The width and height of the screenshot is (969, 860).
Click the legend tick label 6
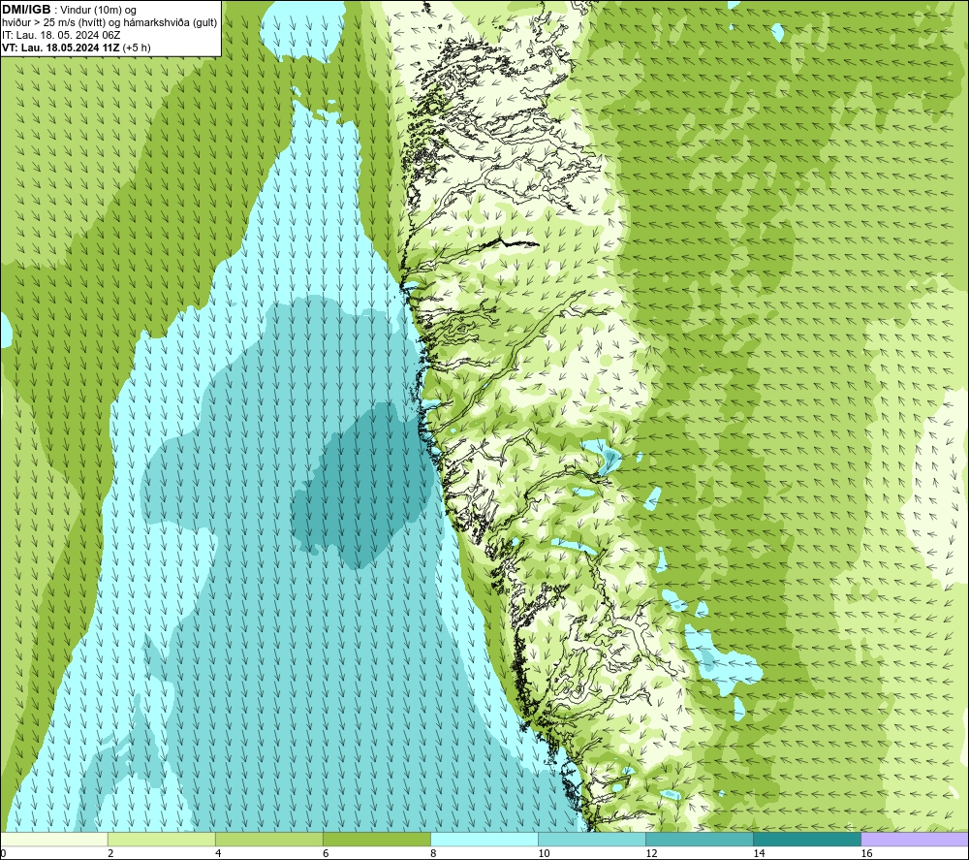coord(326,853)
